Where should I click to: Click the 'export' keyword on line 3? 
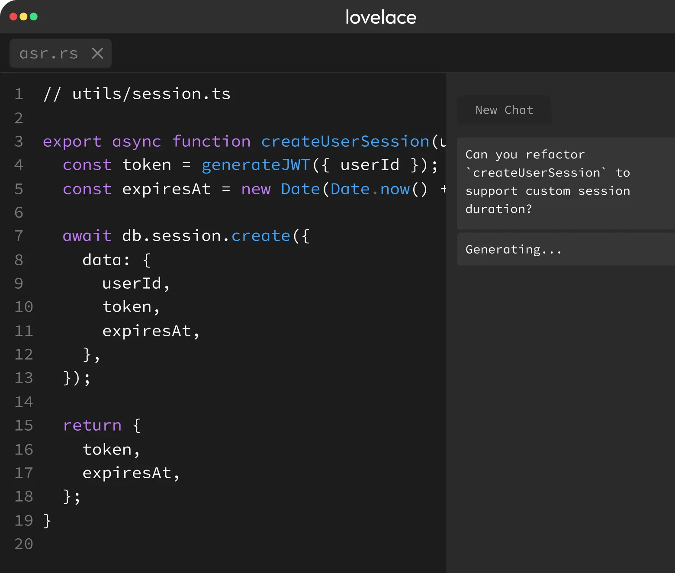point(72,142)
